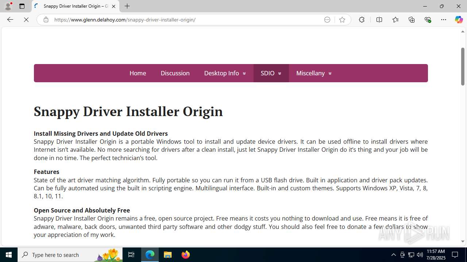The width and height of the screenshot is (467, 262).
Task: Click the scrollbar down arrow
Action: (463, 241)
